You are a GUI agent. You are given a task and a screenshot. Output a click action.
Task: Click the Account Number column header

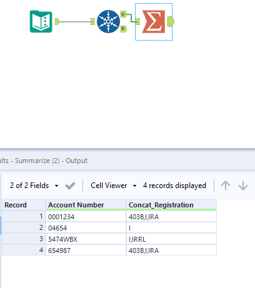86,205
